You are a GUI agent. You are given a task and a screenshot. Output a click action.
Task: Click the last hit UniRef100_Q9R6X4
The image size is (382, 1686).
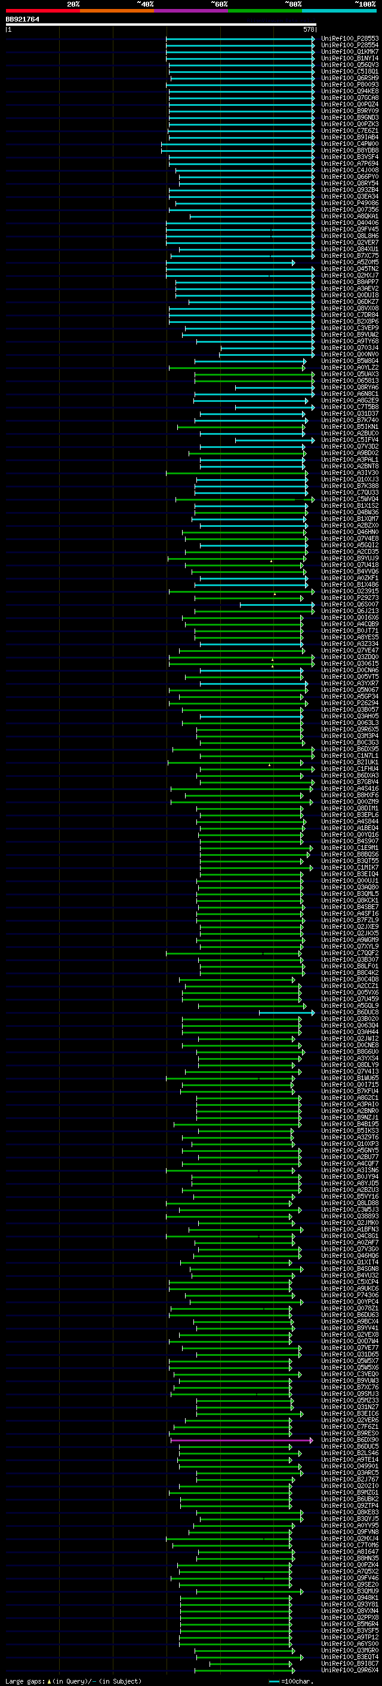coord(350,1670)
